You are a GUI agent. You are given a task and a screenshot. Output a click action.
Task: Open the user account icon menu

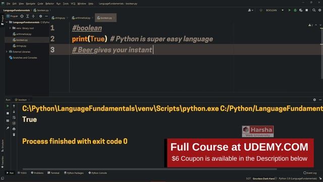point(250,10)
